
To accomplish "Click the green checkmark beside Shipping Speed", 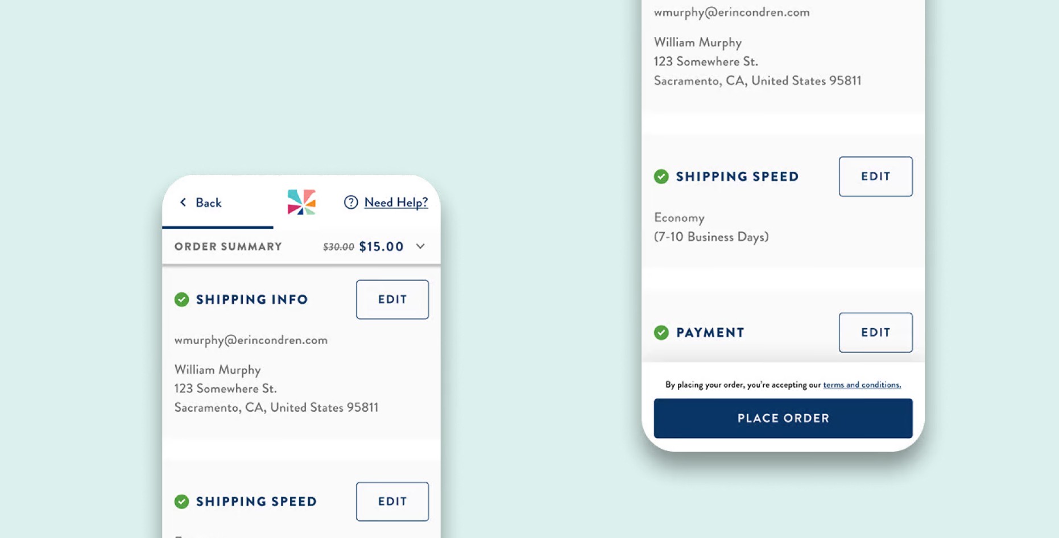I will pos(661,176).
